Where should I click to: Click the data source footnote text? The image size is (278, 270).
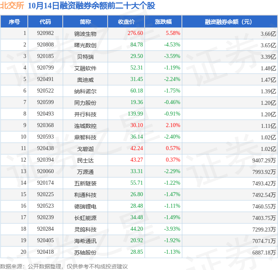click(x=64, y=266)
